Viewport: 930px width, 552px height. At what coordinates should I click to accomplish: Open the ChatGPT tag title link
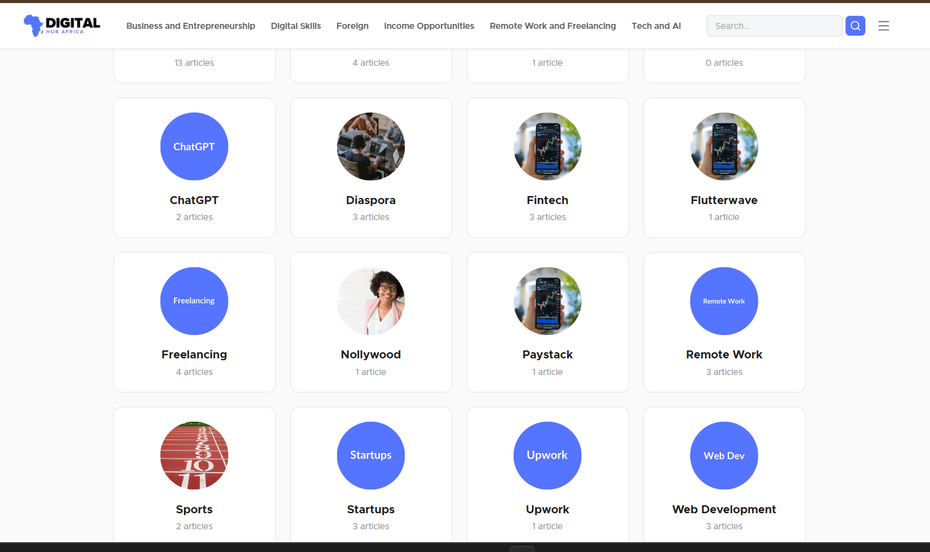pos(194,200)
